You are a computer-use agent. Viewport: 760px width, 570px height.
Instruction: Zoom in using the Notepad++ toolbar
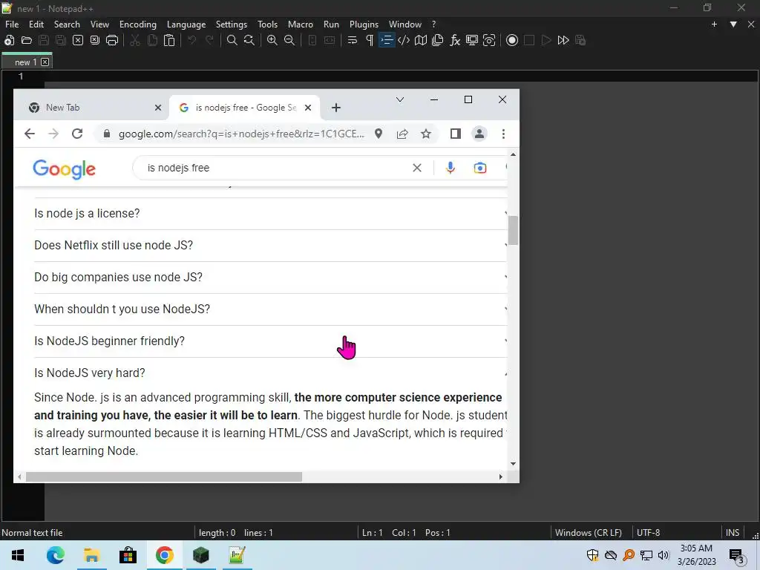click(272, 40)
